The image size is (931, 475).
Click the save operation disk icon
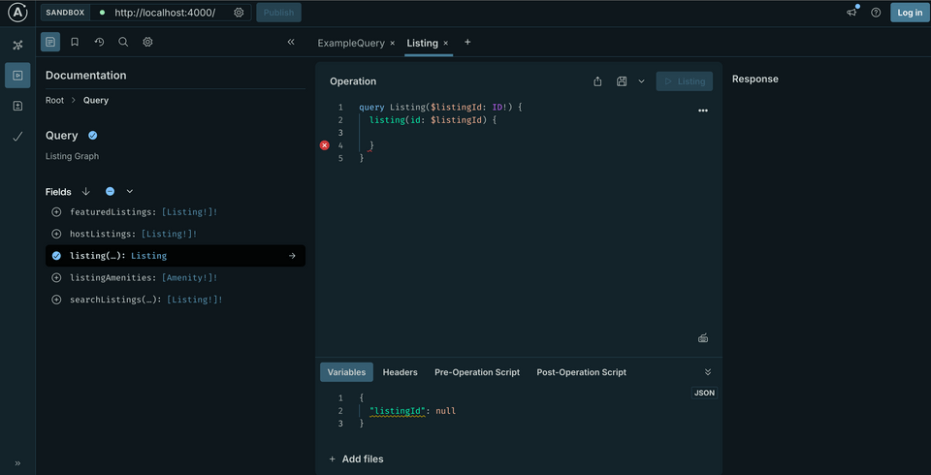622,81
